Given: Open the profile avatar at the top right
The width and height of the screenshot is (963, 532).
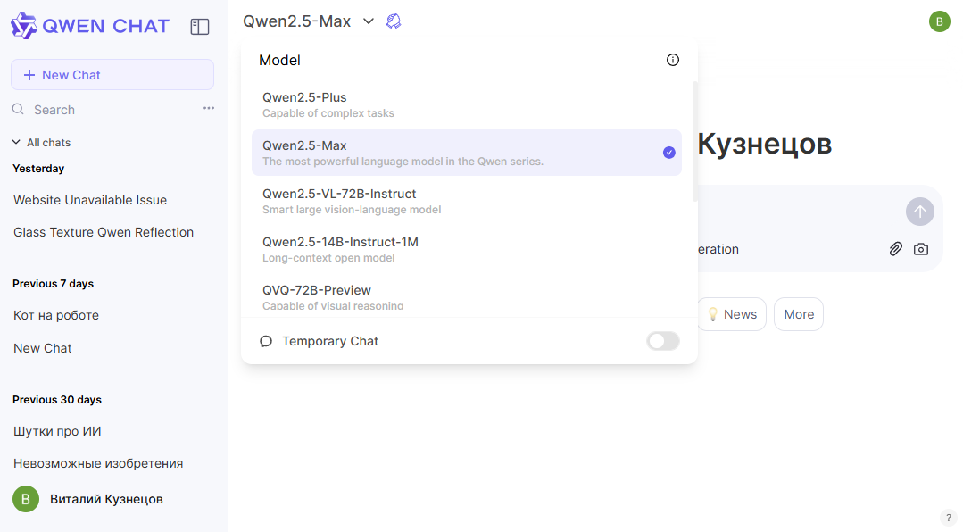Looking at the screenshot, I should 939,21.
